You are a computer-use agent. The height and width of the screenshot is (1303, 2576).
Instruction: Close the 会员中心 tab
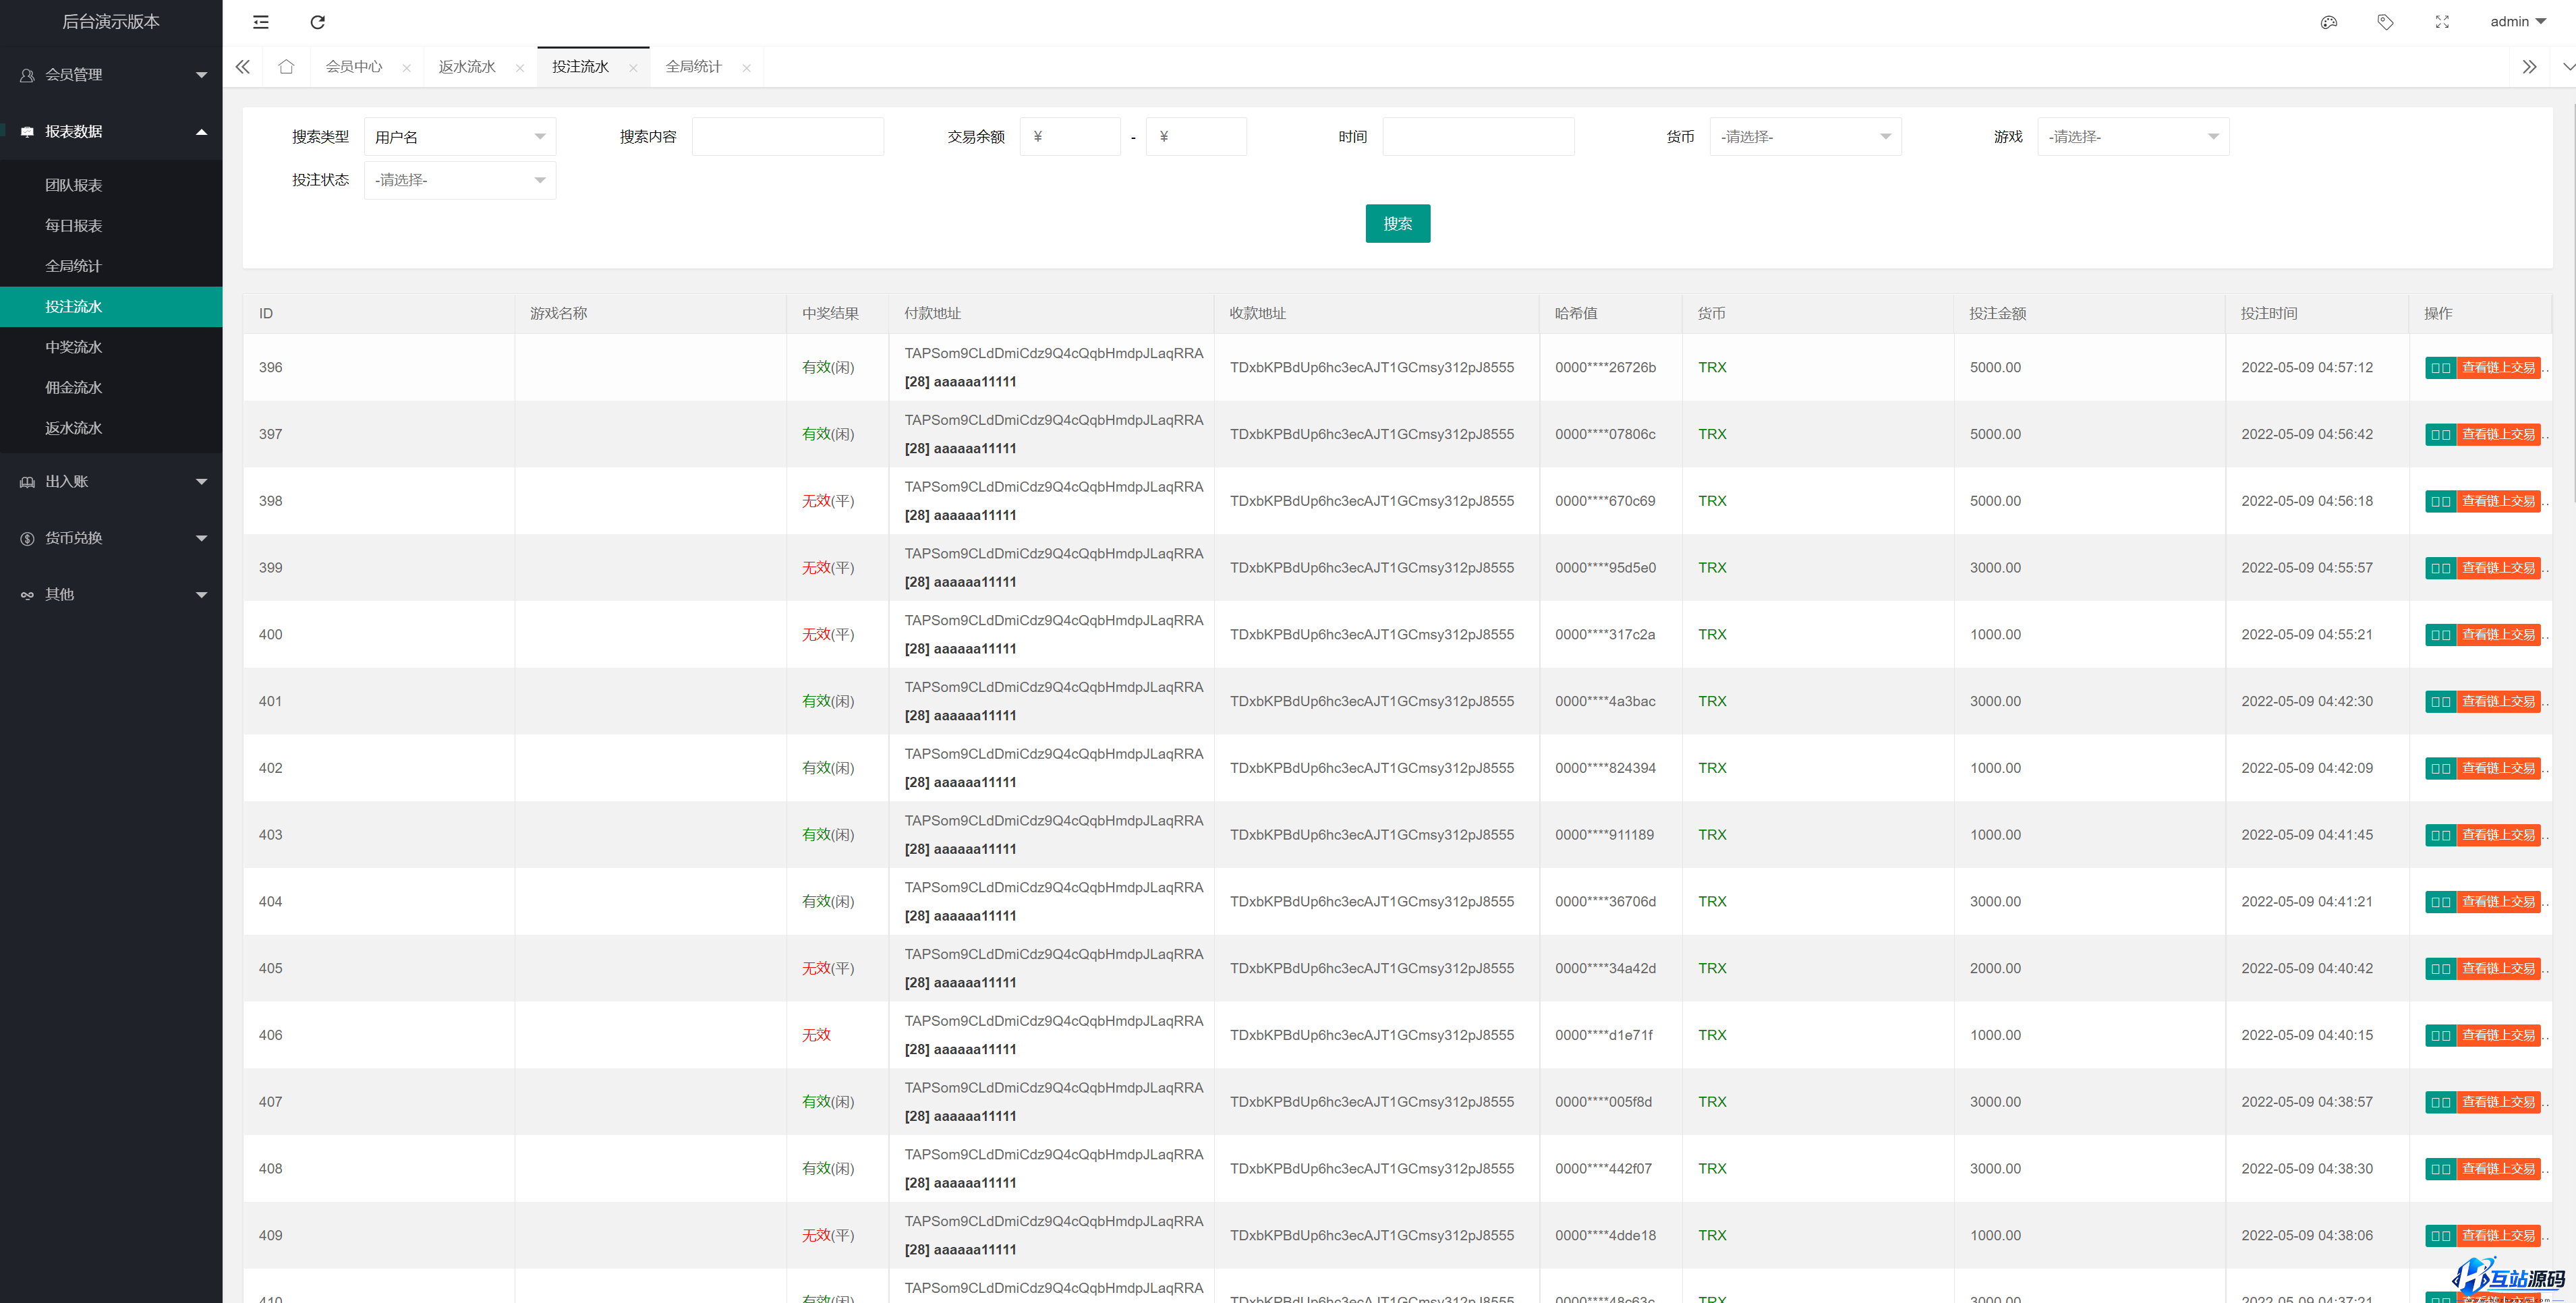tap(406, 68)
